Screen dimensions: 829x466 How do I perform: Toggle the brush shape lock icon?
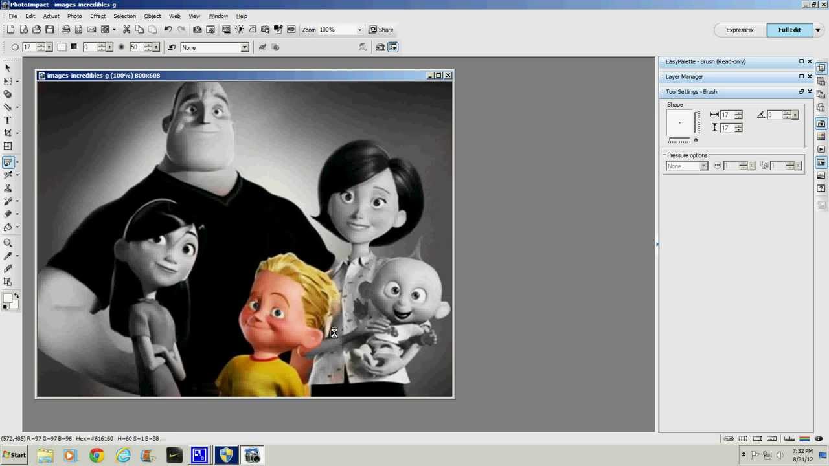tap(696, 140)
